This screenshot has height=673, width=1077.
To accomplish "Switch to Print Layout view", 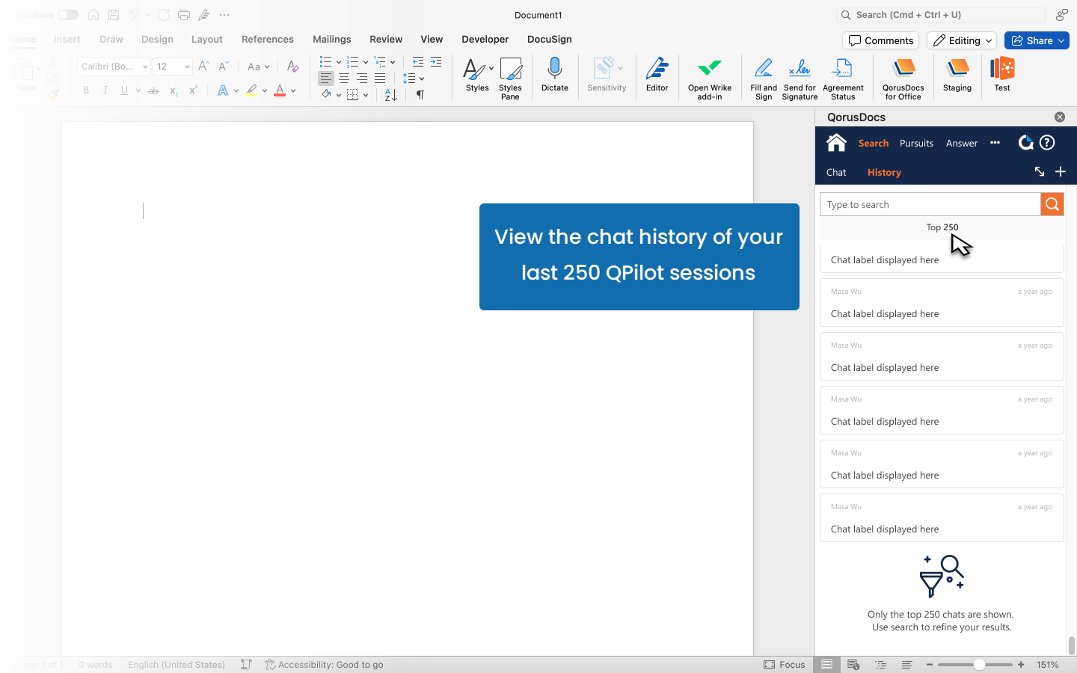I will (826, 664).
